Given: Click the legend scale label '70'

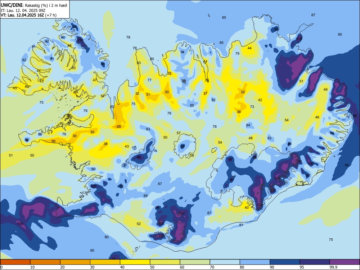Looking at the screenshot, I should [x=212, y=267].
